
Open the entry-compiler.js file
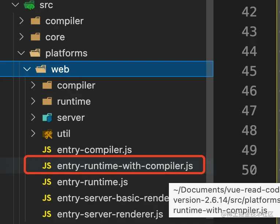click(94, 150)
